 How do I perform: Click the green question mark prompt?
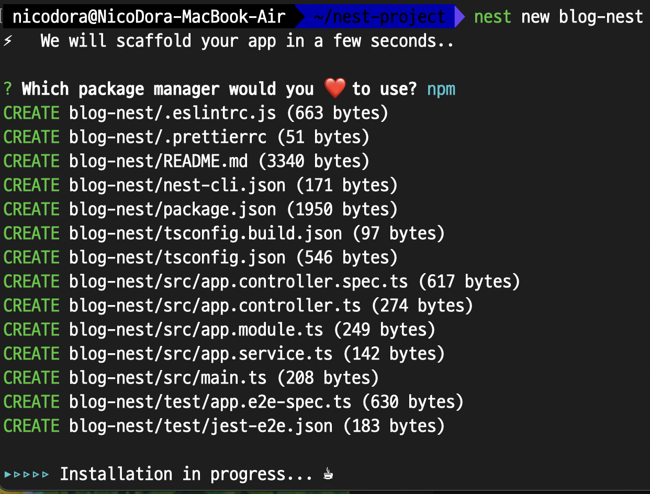click(8, 89)
